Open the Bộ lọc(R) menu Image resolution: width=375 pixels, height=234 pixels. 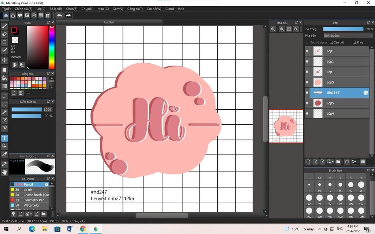click(56, 9)
